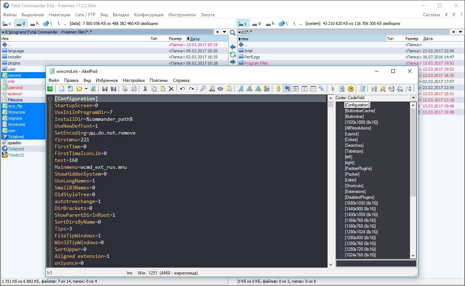
Task: Open left panel favorites asterisk menu
Action: [217, 32]
